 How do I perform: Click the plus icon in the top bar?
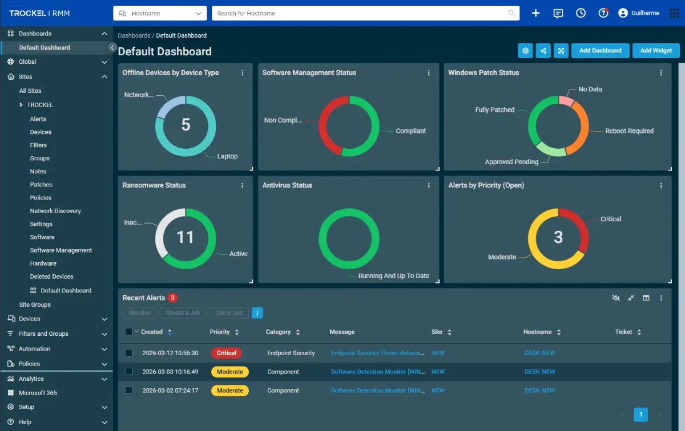[x=535, y=13]
